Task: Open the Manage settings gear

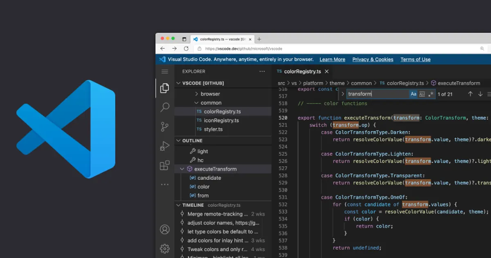Action: pos(164,249)
